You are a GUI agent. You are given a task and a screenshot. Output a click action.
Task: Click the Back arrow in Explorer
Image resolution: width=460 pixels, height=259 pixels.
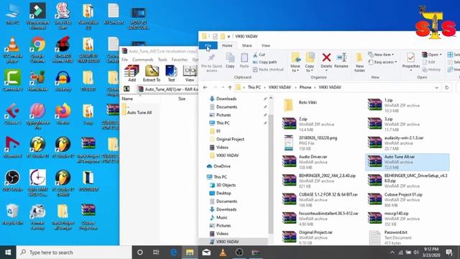[x=205, y=88]
